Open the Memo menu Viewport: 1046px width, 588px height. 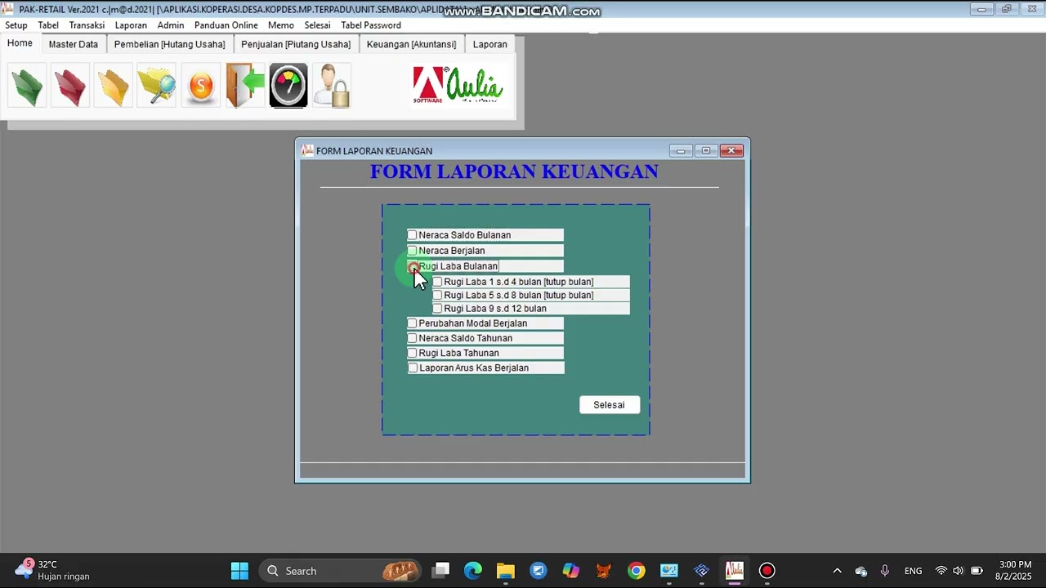click(281, 25)
